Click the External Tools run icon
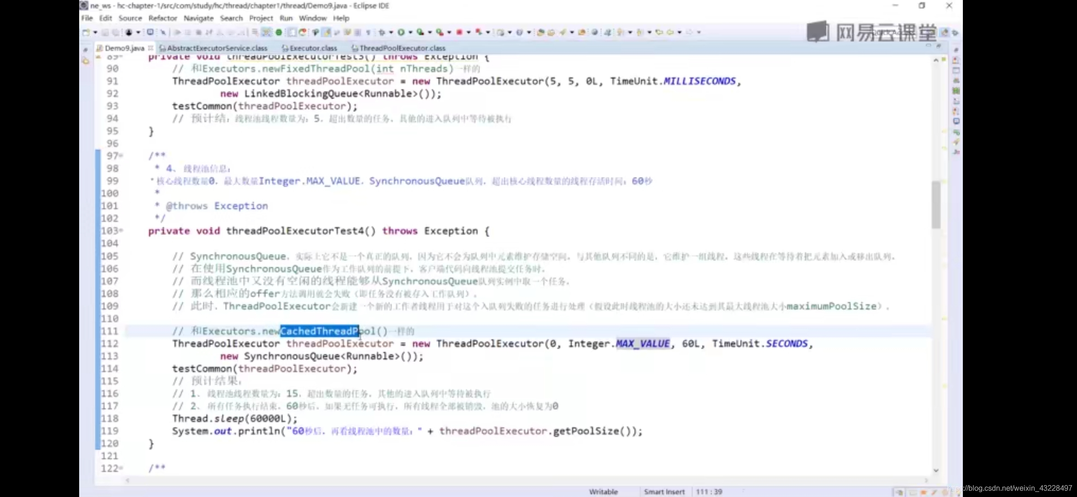 (440, 32)
